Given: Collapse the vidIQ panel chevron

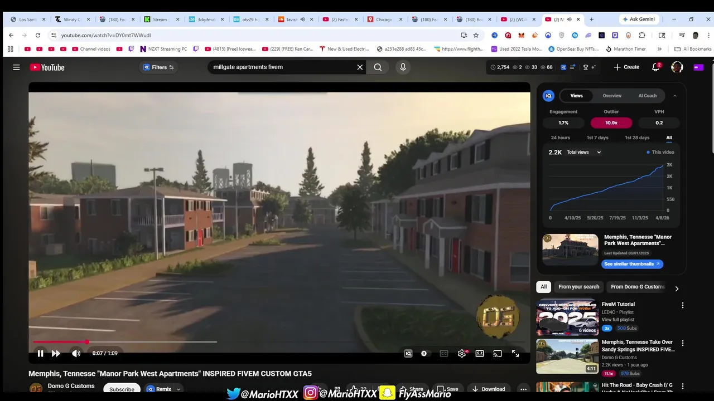Looking at the screenshot, I should pos(674,96).
